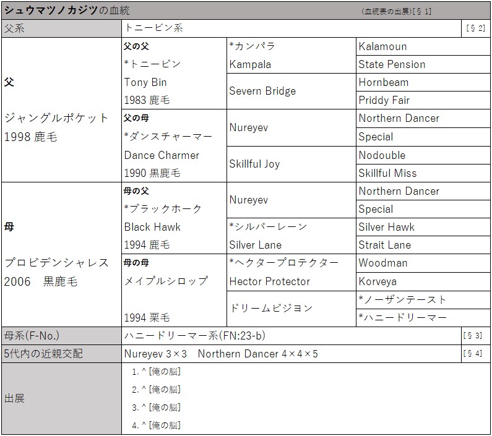This screenshot has width=492, height=436.
Task: Click the ノーザンテースト ancestor name
Action: (x=407, y=299)
